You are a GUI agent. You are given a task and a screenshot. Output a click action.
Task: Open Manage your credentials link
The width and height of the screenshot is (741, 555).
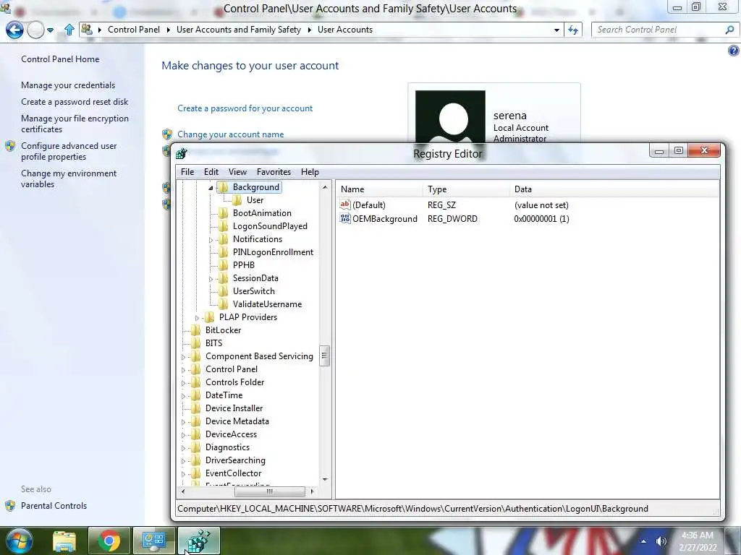click(68, 85)
